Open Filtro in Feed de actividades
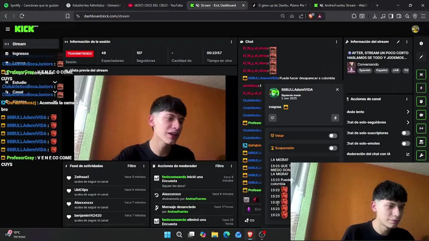The image size is (429, 241). (x=132, y=166)
